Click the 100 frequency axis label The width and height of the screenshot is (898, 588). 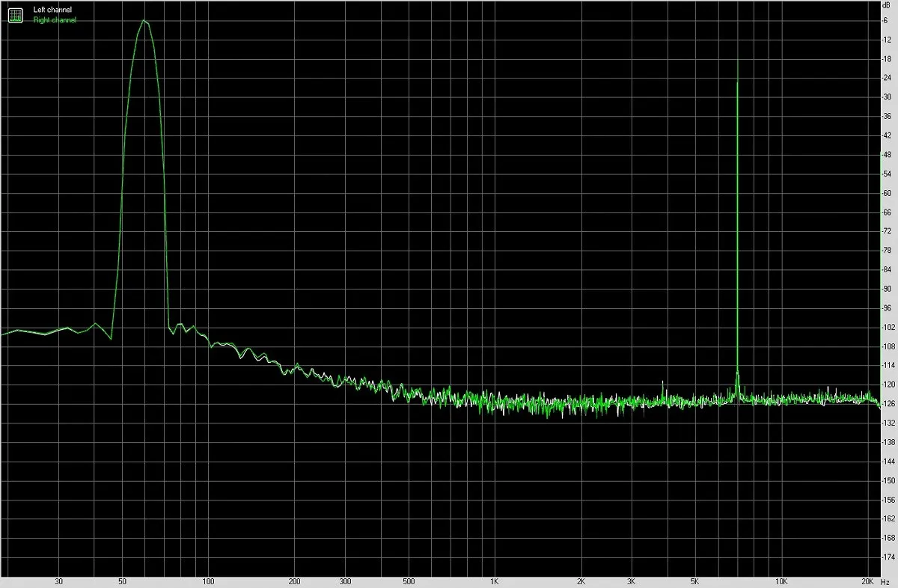coord(208,581)
